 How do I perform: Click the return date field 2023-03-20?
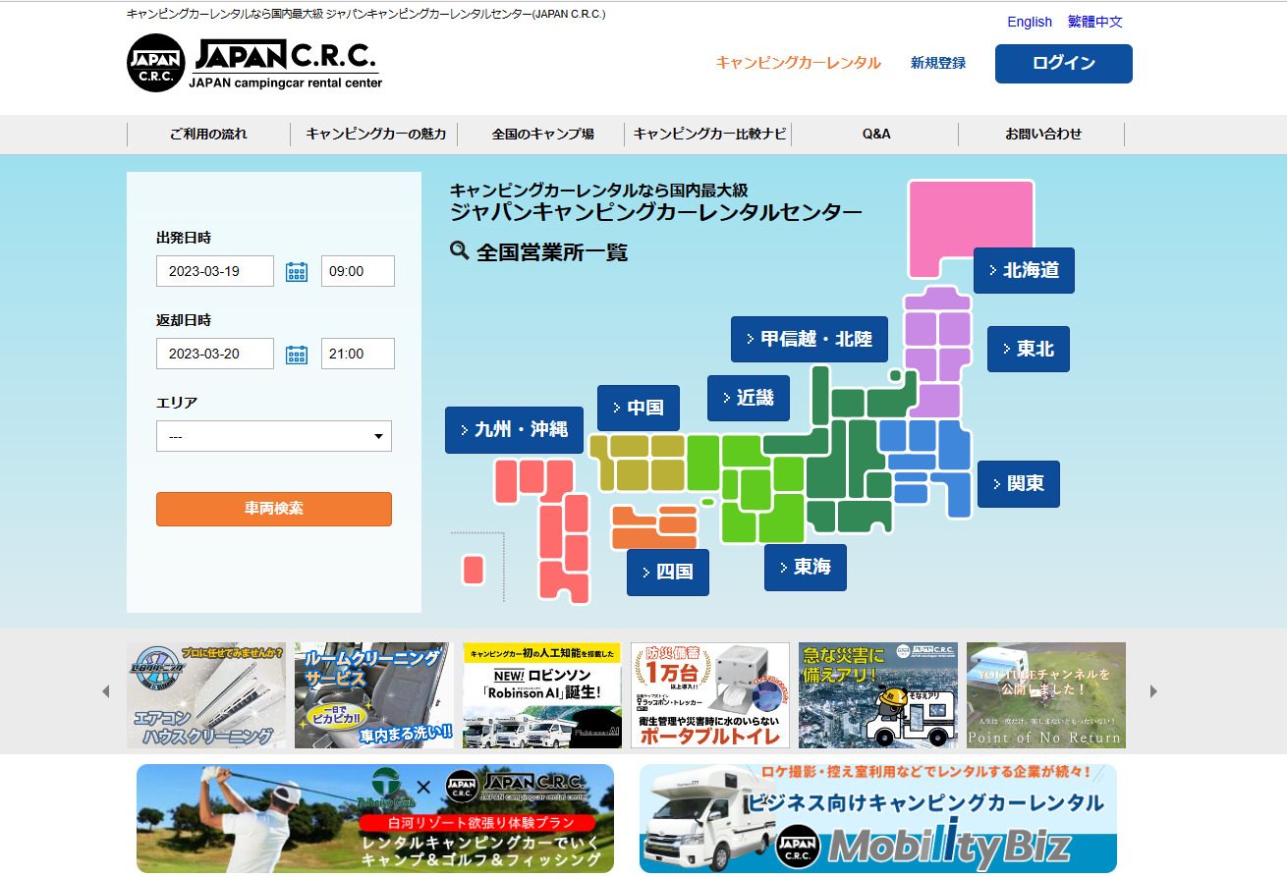pyautogui.click(x=215, y=354)
